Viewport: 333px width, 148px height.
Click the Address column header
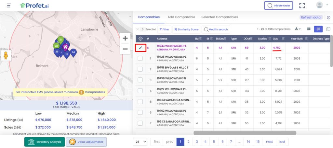coord(162,39)
